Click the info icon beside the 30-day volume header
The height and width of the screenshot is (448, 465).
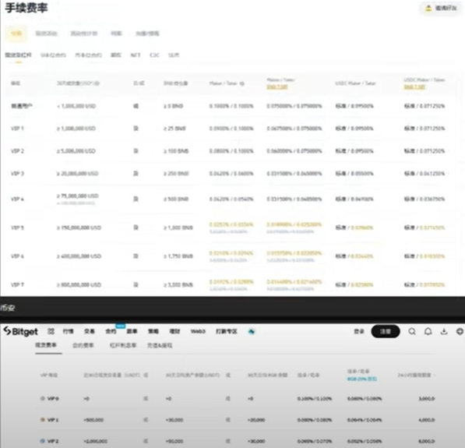[x=97, y=83]
